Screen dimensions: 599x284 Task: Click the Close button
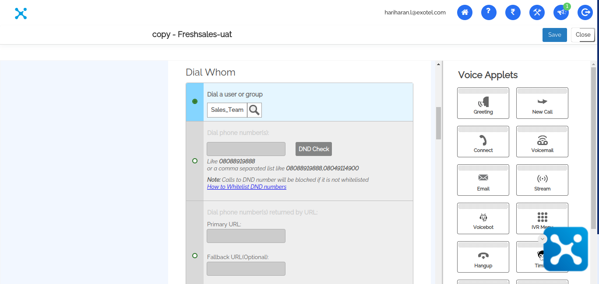pos(583,35)
